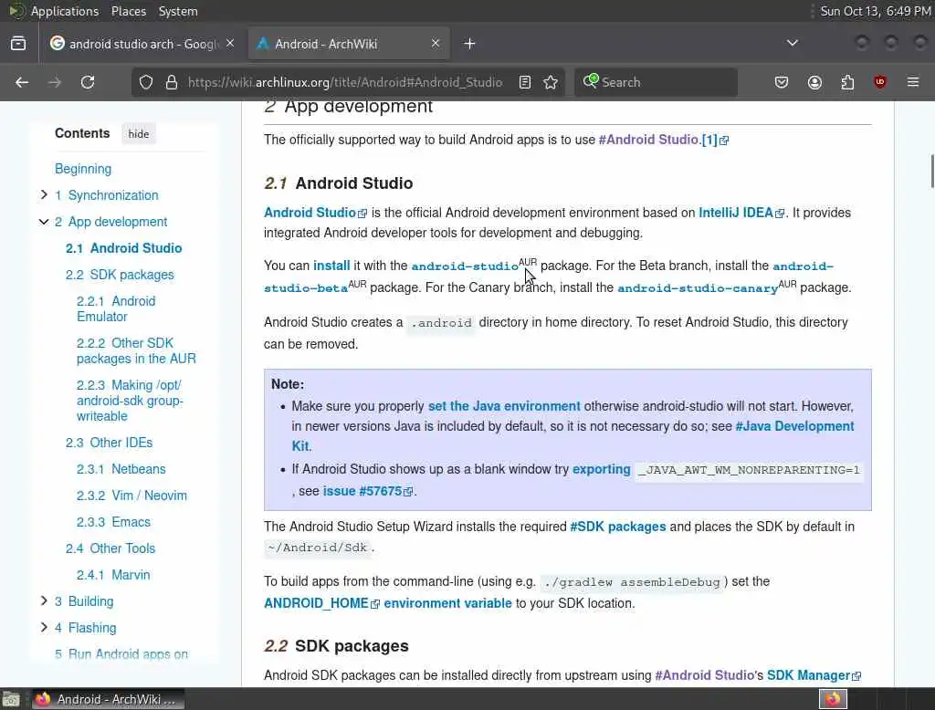
Task: Expand the Synchronization contents section
Action: pyautogui.click(x=44, y=194)
